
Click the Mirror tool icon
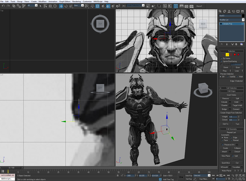click(x=148, y=6)
